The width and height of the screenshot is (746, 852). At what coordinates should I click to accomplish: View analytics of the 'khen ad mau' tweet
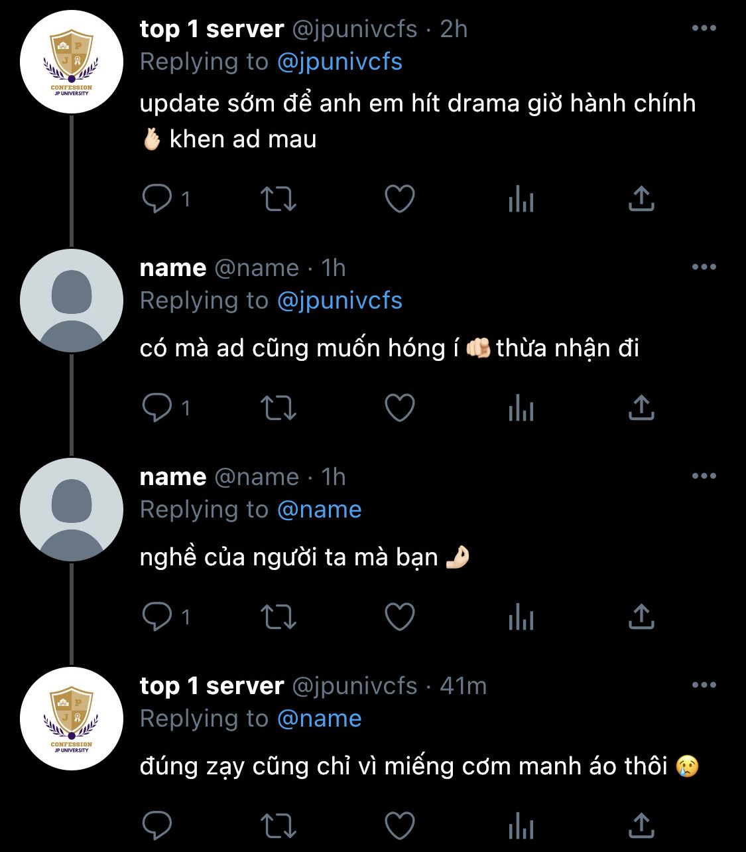click(x=521, y=198)
